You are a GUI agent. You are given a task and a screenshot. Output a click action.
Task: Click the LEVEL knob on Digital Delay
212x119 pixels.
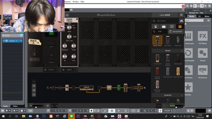pos(74,57)
